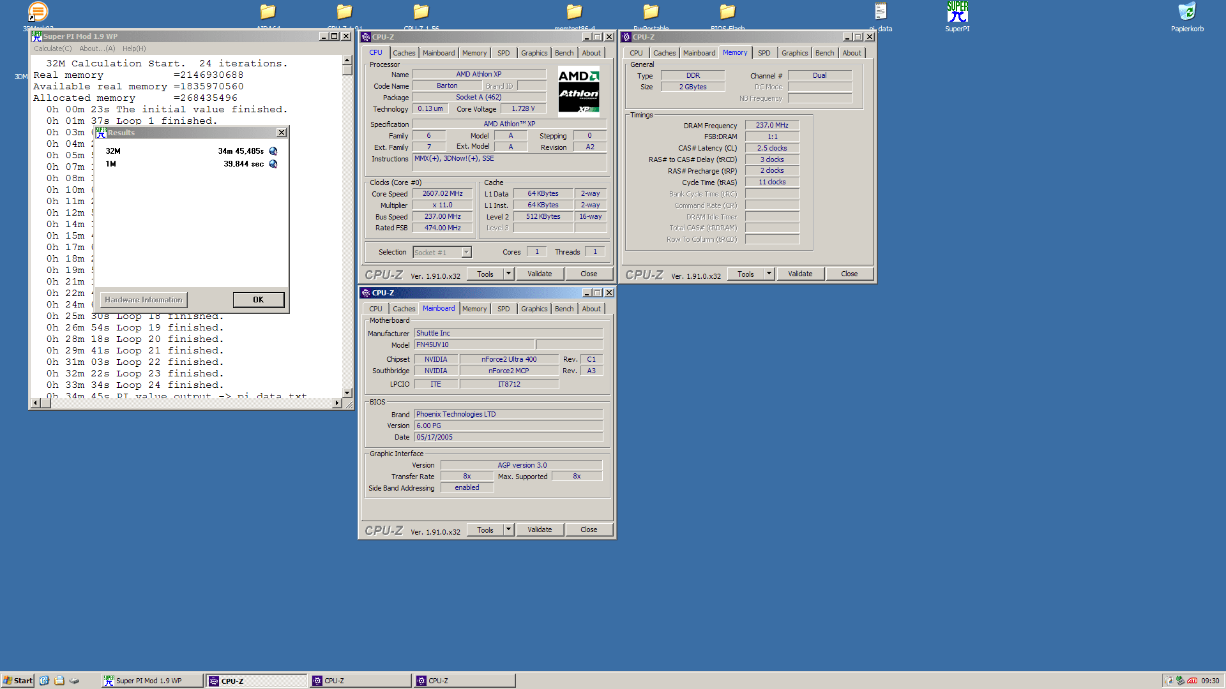Open Memory tab in the Mainboard CPU-Z window

[474, 309]
